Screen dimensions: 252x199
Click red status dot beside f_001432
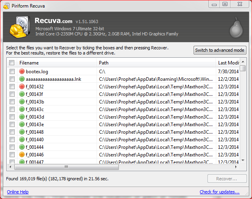click(22, 86)
